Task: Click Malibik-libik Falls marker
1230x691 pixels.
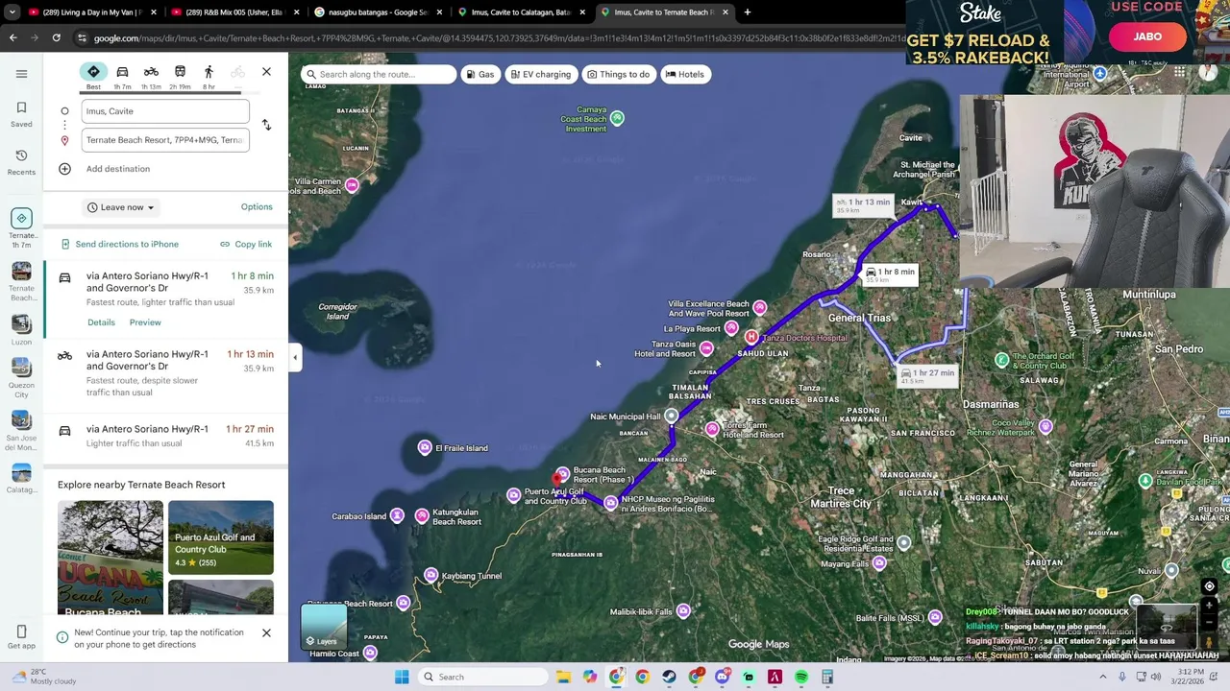Action: [683, 610]
